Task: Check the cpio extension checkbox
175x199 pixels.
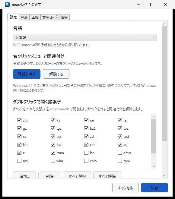Action: pos(86,161)
